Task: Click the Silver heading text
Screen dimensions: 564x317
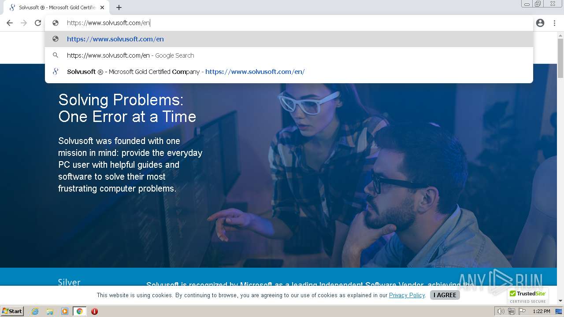Action: [69, 282]
